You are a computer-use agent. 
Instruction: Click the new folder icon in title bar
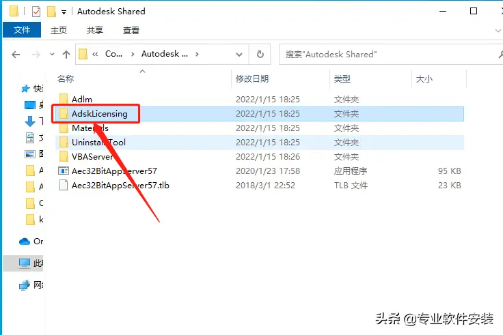pos(51,12)
